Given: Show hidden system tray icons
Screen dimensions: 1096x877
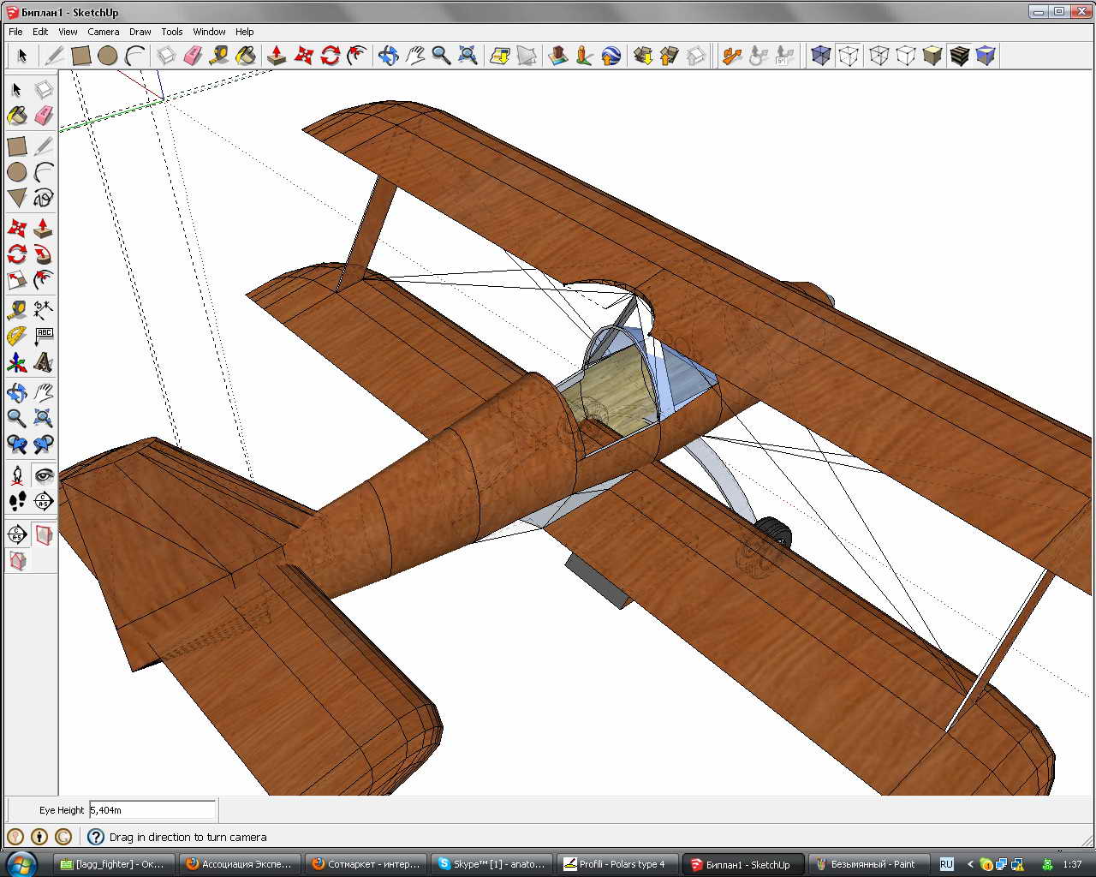Looking at the screenshot, I should click(969, 864).
